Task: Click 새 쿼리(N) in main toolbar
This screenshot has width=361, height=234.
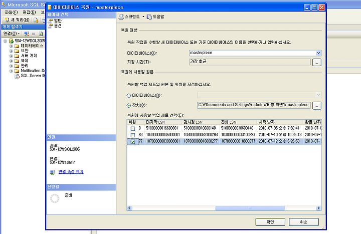Action: (17, 20)
